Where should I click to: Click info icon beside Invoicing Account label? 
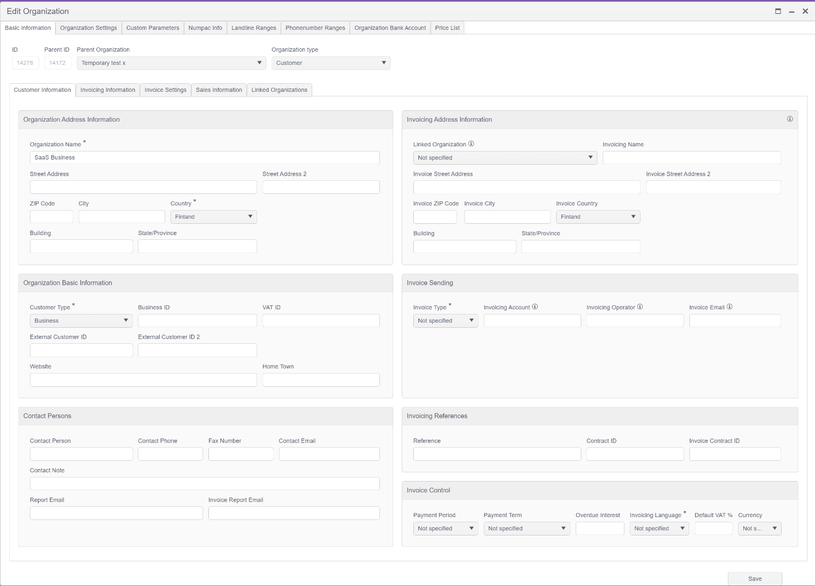(x=535, y=307)
